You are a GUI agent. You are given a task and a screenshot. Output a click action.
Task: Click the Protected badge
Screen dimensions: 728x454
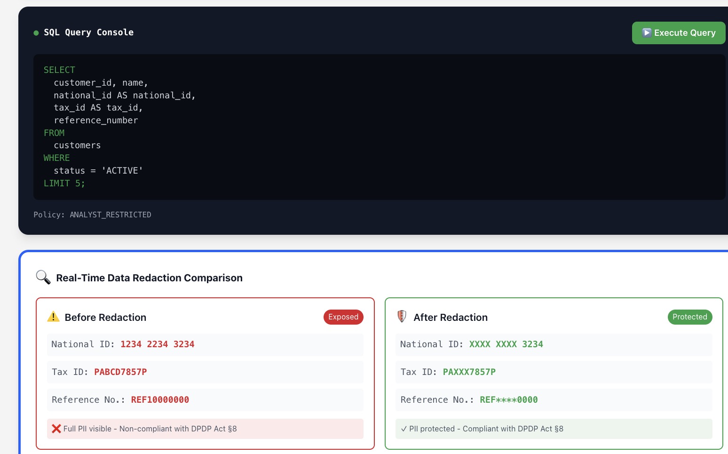[690, 317]
